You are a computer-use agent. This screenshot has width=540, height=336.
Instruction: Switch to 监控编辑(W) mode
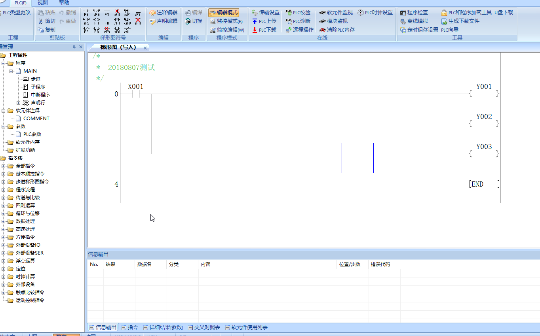point(227,30)
